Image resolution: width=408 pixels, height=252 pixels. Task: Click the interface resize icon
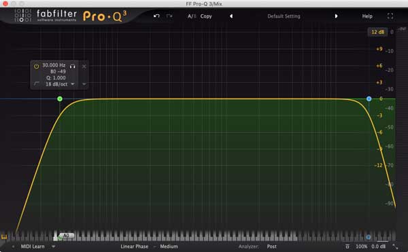tap(395, 247)
